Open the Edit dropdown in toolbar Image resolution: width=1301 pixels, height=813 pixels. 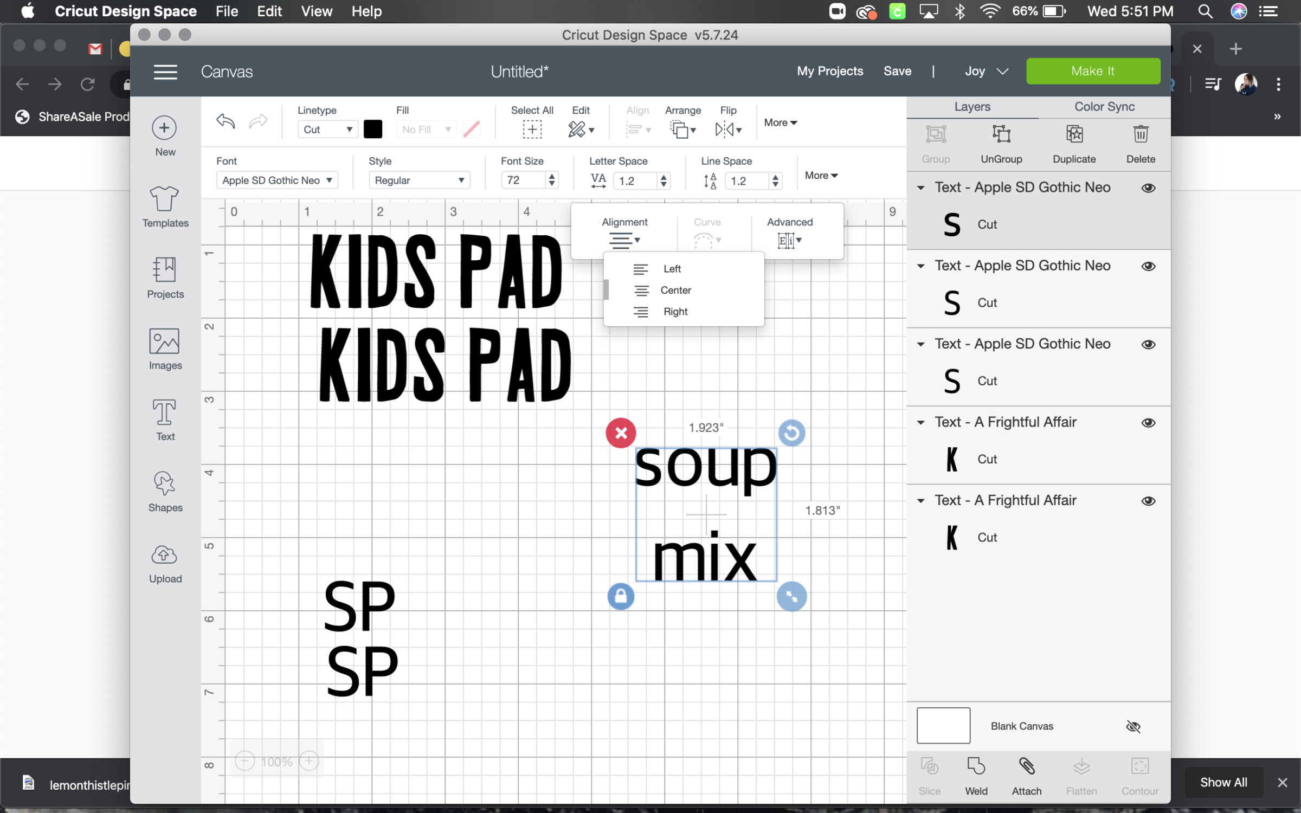point(581,129)
